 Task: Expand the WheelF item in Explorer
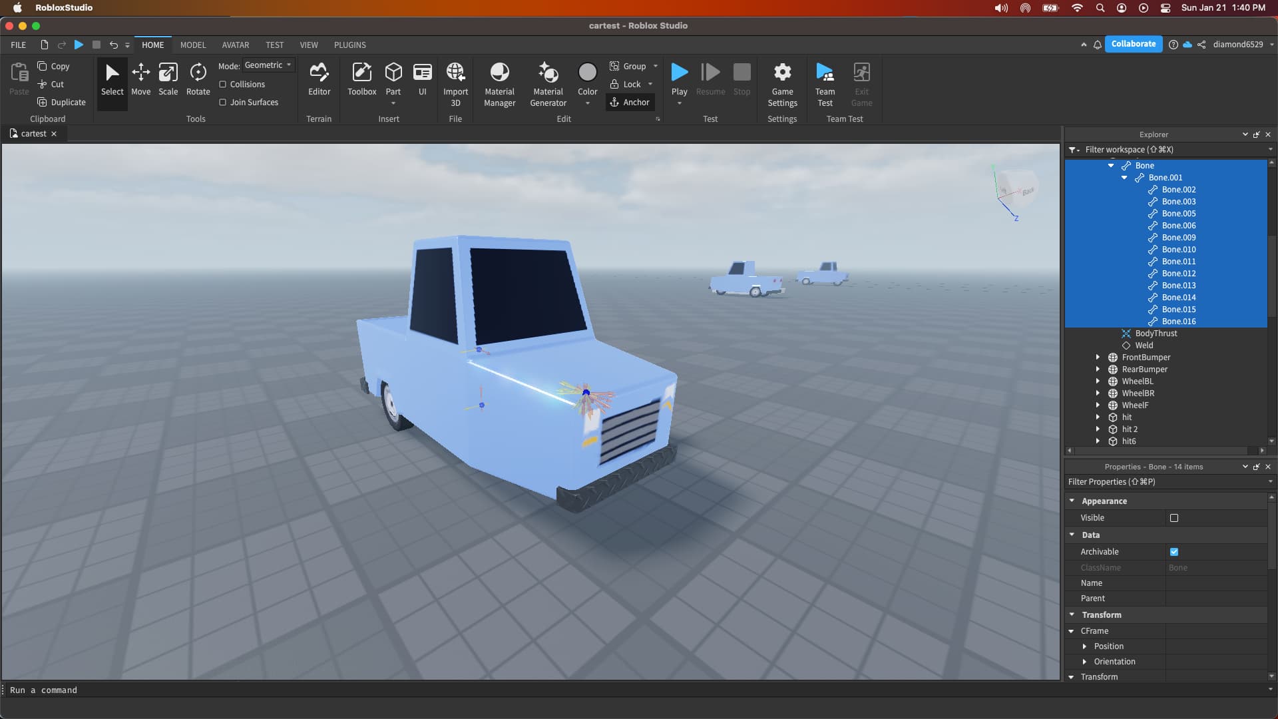click(x=1097, y=405)
